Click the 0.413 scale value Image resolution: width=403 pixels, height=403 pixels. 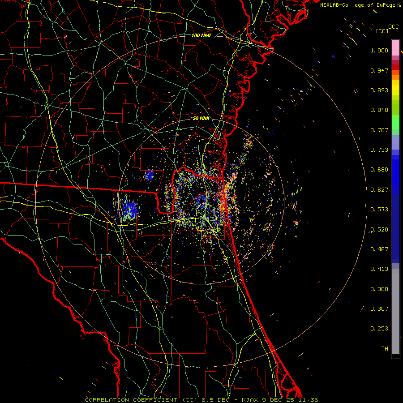379,269
